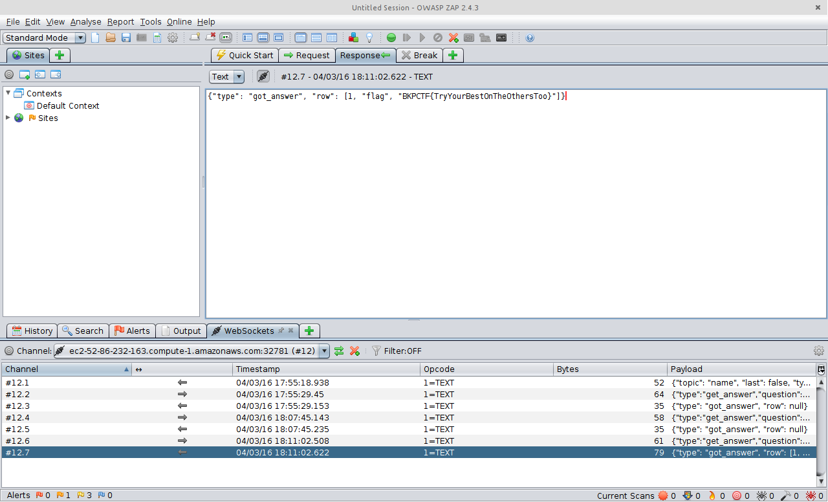Switch to the Output tab
828x502 pixels.
tap(181, 331)
